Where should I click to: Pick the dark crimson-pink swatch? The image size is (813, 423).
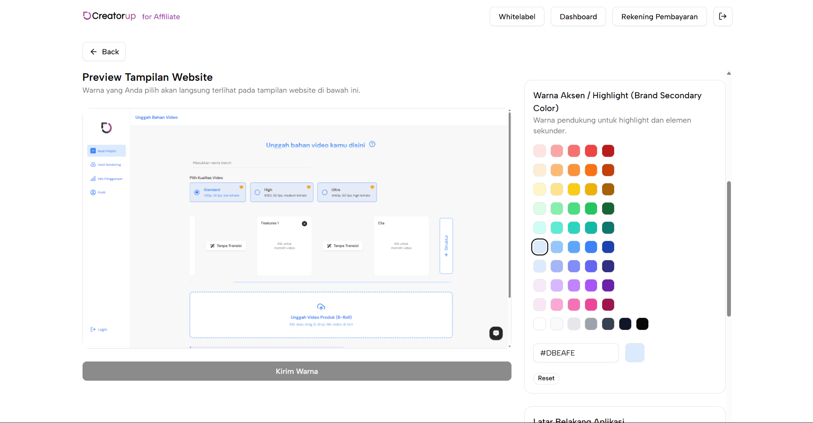pos(608,305)
